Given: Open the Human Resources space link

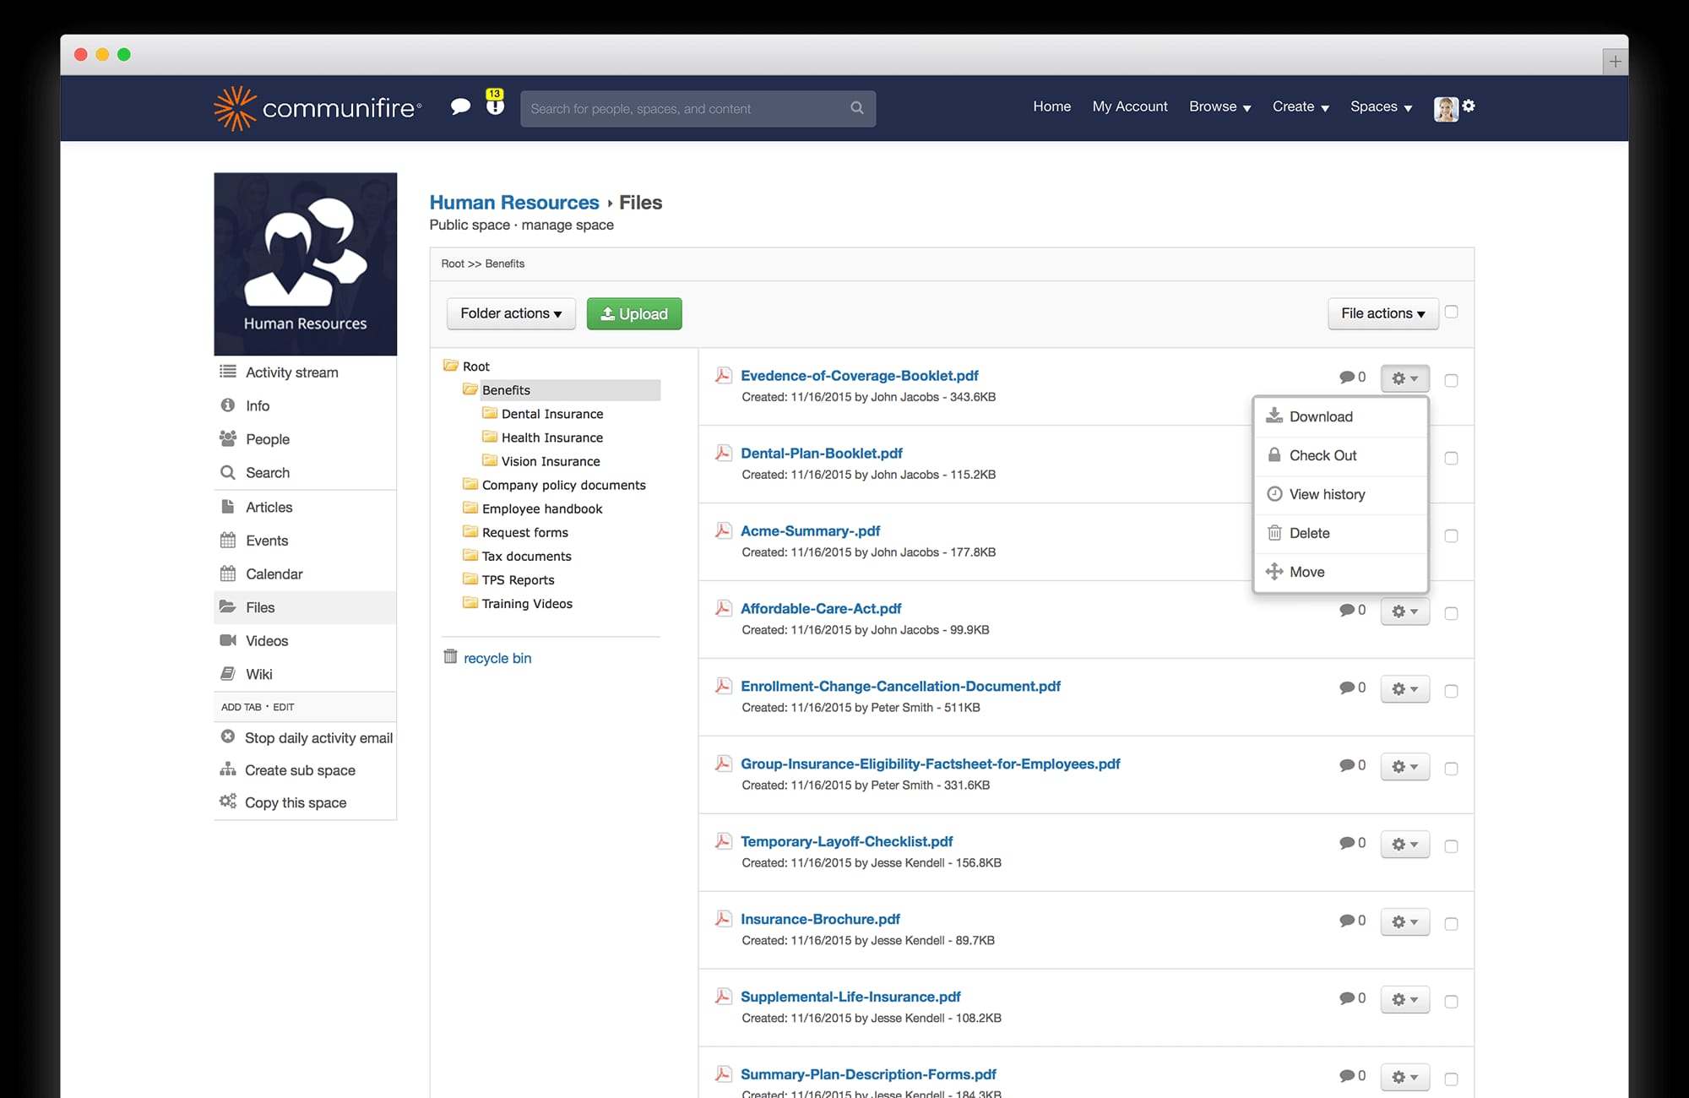Looking at the screenshot, I should click(x=514, y=202).
